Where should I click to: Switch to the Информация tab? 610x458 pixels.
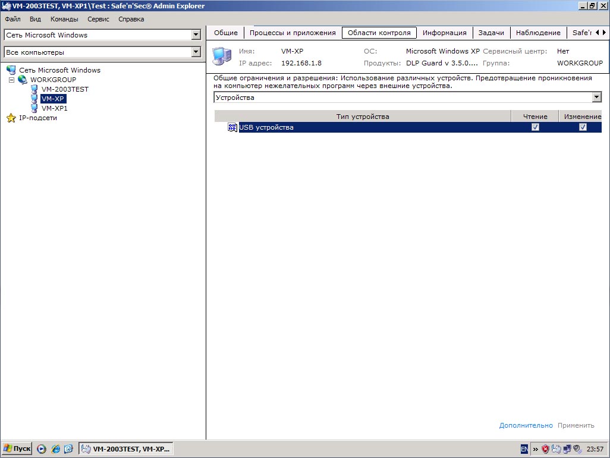(444, 33)
